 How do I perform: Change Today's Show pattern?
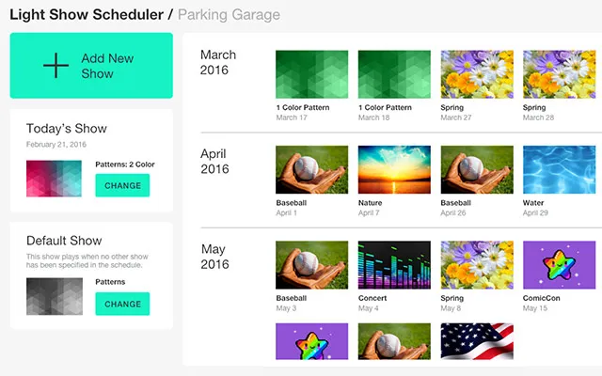[x=122, y=185]
